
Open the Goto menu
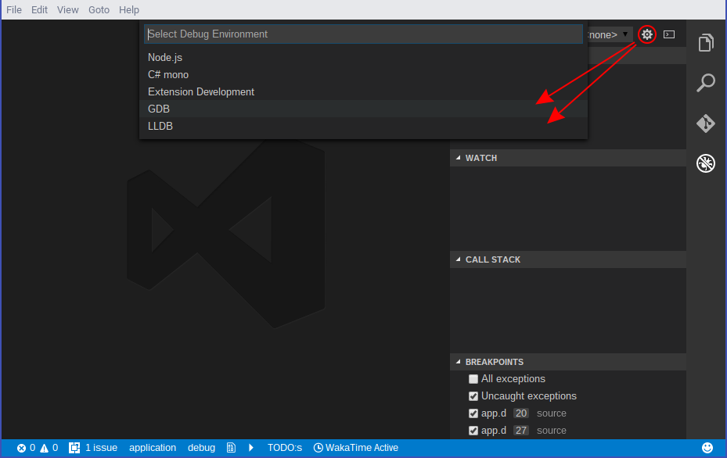pos(99,9)
